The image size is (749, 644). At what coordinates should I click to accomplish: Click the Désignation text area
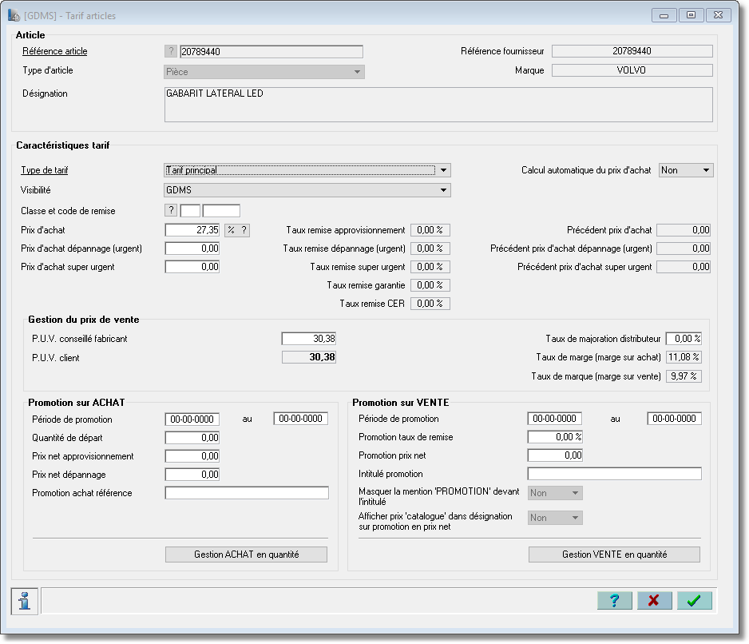[x=438, y=104]
